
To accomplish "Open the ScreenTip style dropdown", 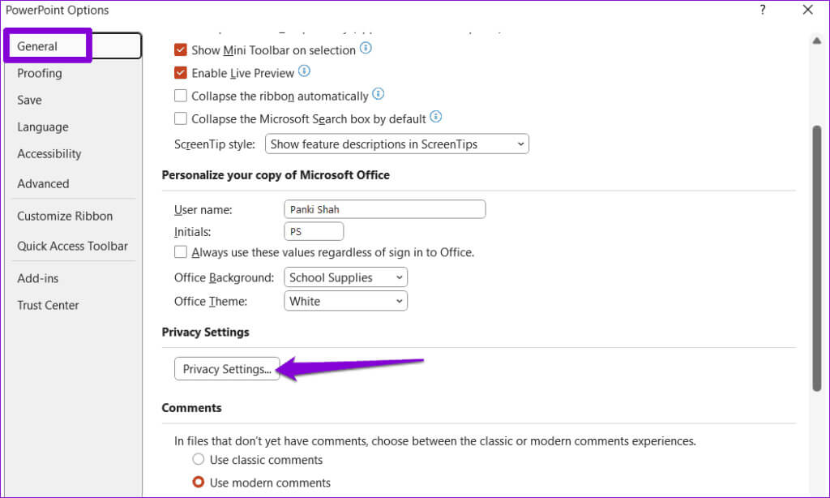I will pos(397,144).
